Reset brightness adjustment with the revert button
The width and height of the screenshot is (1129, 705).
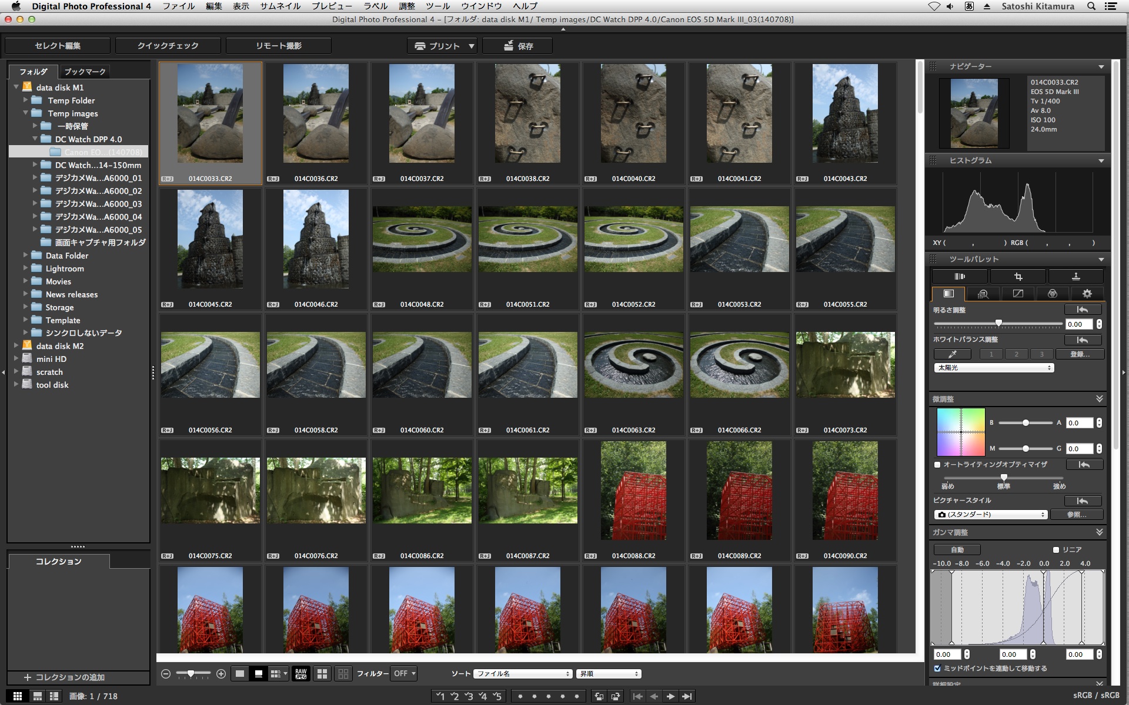[1082, 310]
